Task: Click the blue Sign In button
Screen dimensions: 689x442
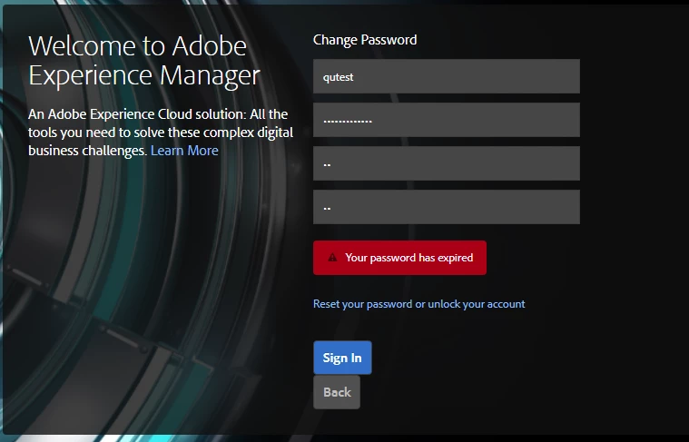Action: click(x=342, y=358)
